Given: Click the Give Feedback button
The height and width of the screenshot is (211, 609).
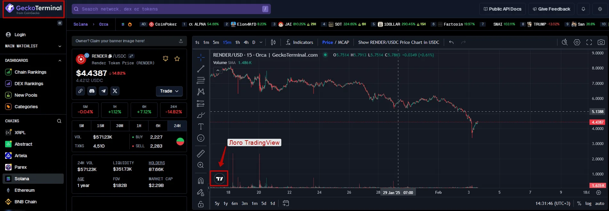Looking at the screenshot, I should tap(551, 9).
